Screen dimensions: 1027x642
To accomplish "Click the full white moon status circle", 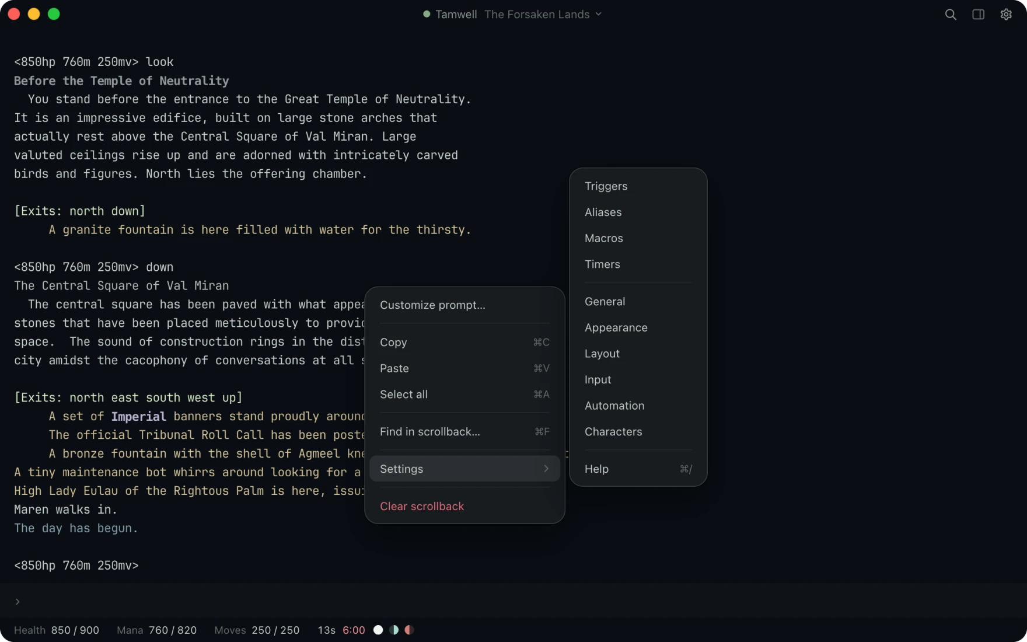I will click(x=378, y=630).
